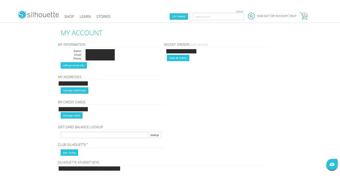Open the LEARN menu
The image size is (340, 178).
click(x=85, y=17)
